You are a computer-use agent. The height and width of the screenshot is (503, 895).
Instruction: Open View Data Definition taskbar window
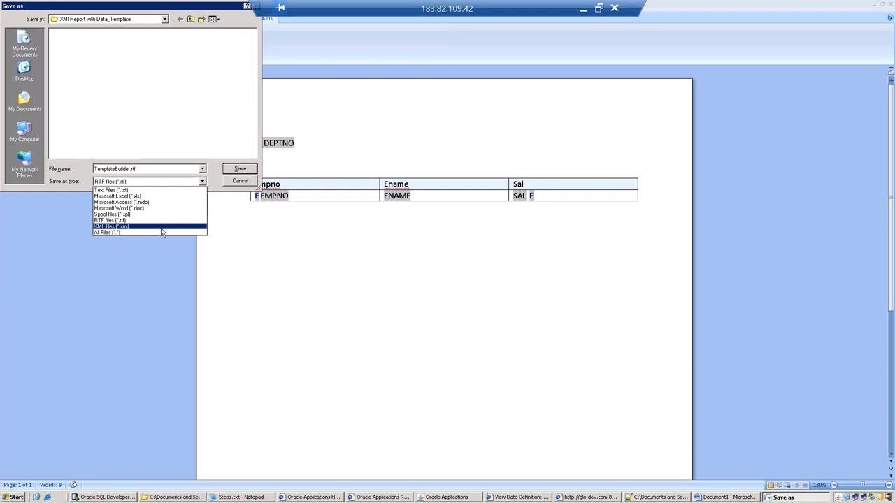click(518, 497)
